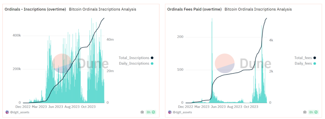Viewport: 325px width, 119px height.
Task: Click the 8h refresh status badge on Fees chart
Action: coord(313,112)
